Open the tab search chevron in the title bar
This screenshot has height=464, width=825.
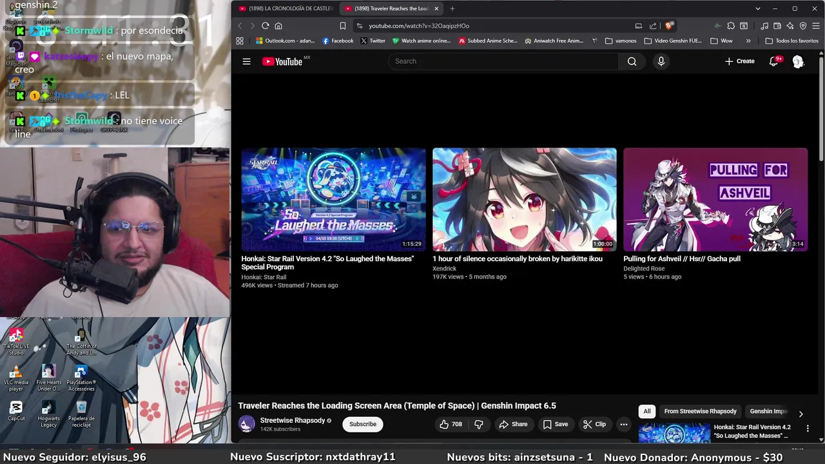[758, 8]
